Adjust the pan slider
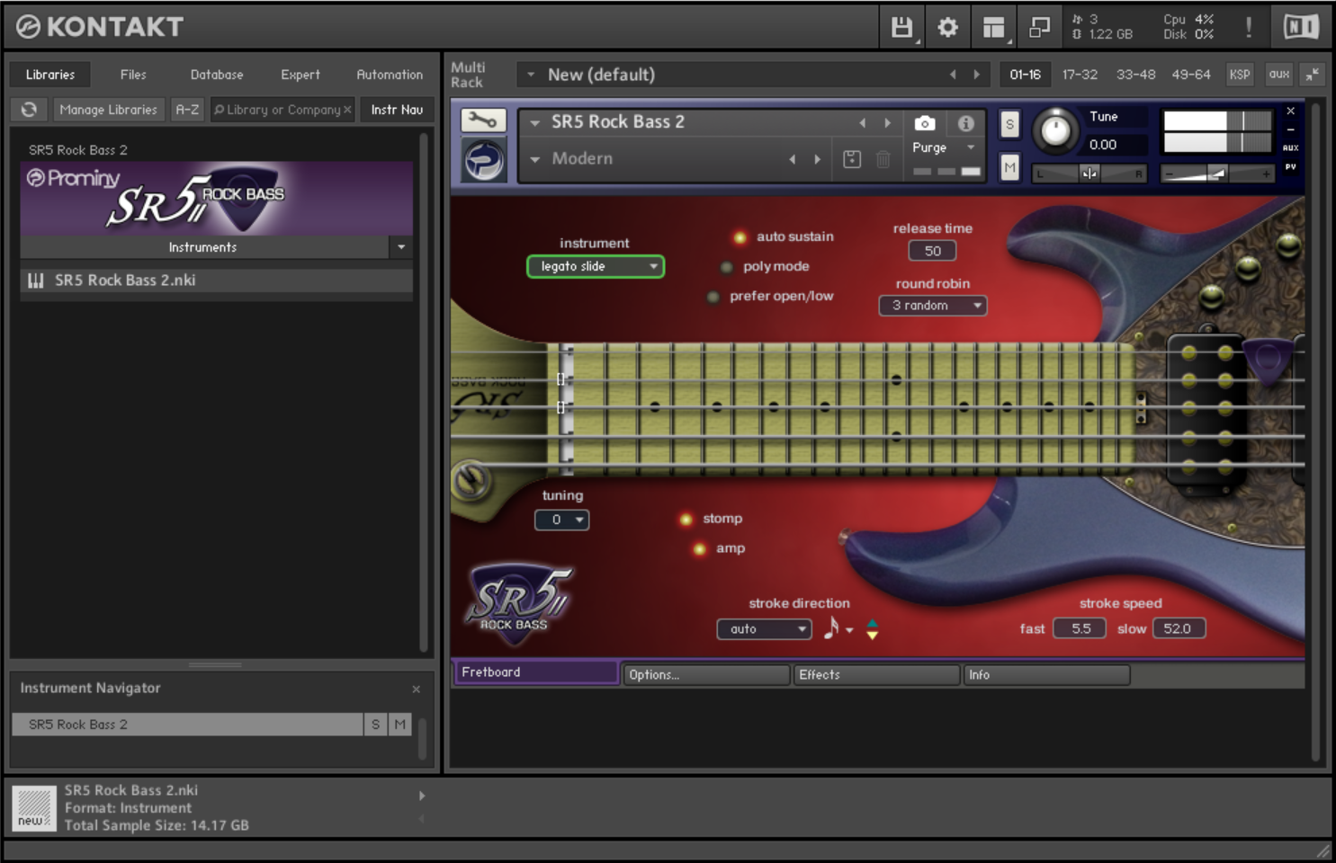 (x=1089, y=173)
